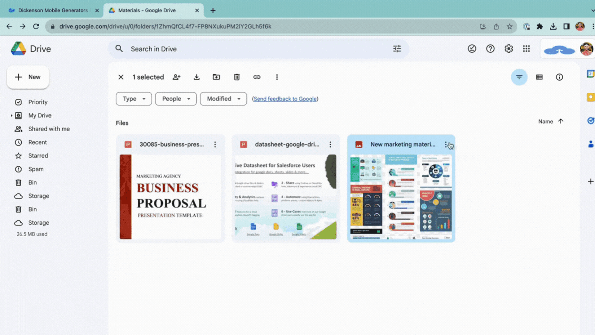Open the Google apps grid icon
Image resolution: width=595 pixels, height=335 pixels.
click(x=526, y=49)
